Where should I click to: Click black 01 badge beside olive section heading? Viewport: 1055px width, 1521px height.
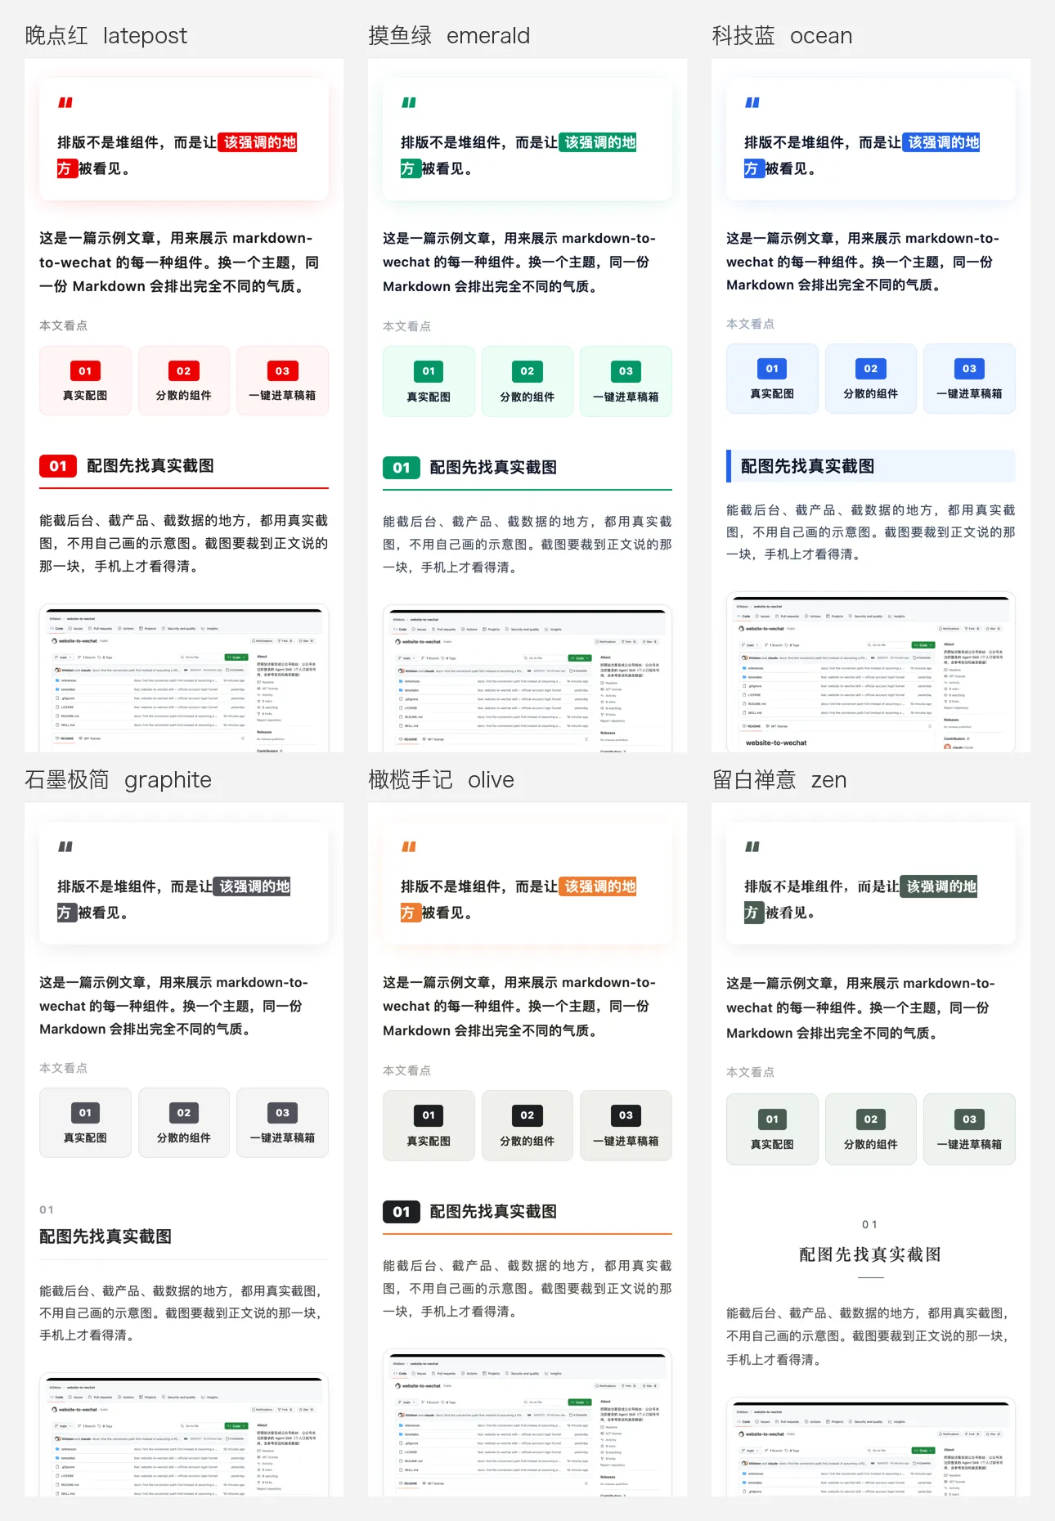tap(402, 1212)
